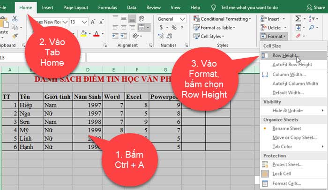Click the Increase Font Size icon

(x=93, y=22)
